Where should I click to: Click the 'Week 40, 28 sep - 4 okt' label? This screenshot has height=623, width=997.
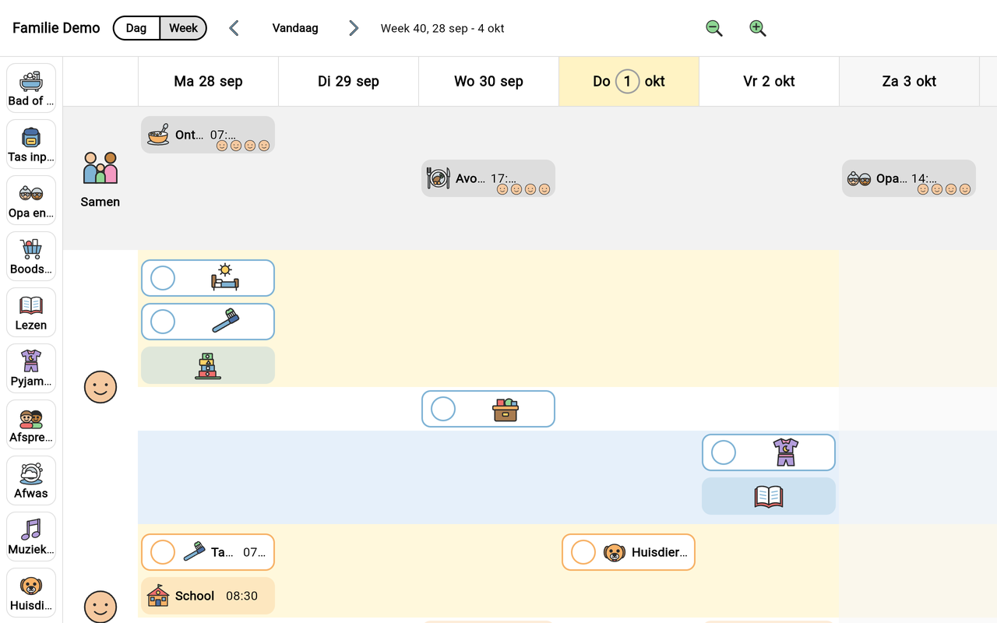click(442, 28)
